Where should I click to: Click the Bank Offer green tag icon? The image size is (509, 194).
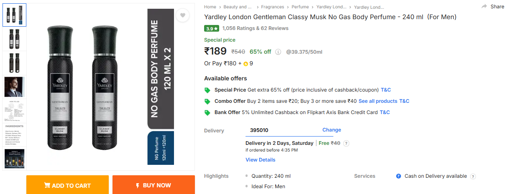207,112
